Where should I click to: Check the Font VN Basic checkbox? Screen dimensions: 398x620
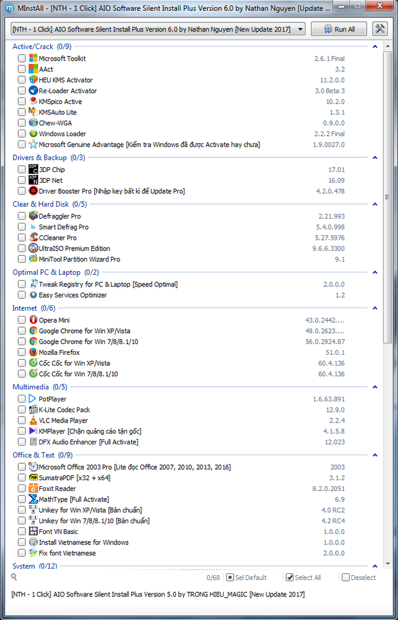(x=22, y=532)
